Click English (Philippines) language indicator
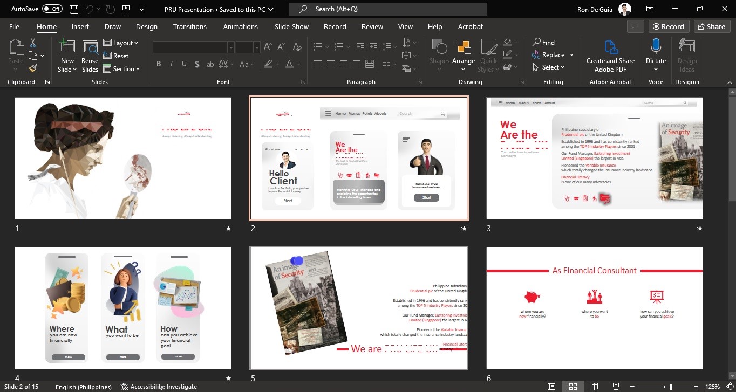This screenshot has width=736, height=392. pyautogui.click(x=84, y=387)
